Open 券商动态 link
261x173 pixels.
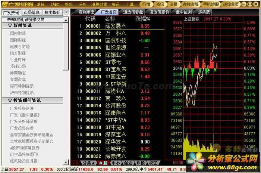coord(18,73)
